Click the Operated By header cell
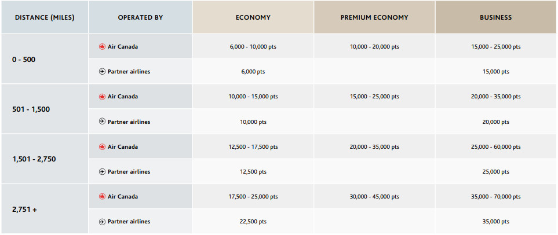This screenshot has width=558, height=235. [140, 17]
